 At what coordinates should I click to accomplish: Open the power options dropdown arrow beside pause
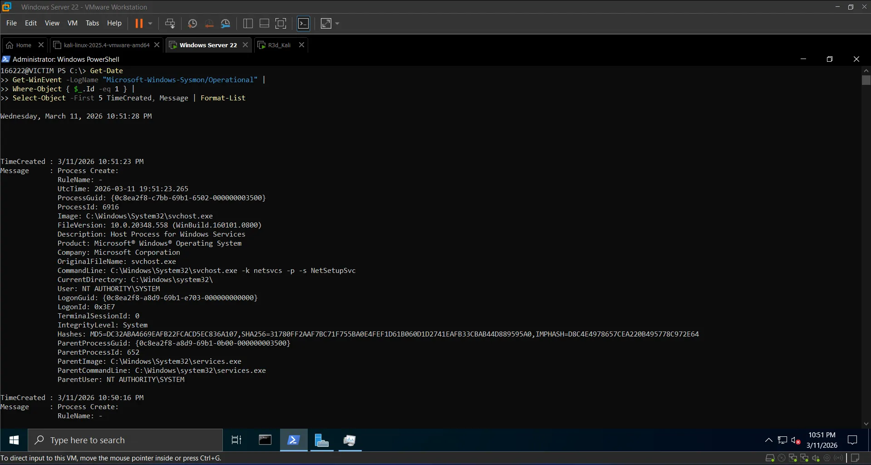point(150,23)
